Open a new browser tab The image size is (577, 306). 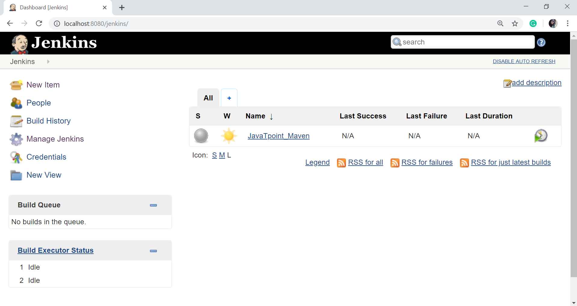point(122,8)
